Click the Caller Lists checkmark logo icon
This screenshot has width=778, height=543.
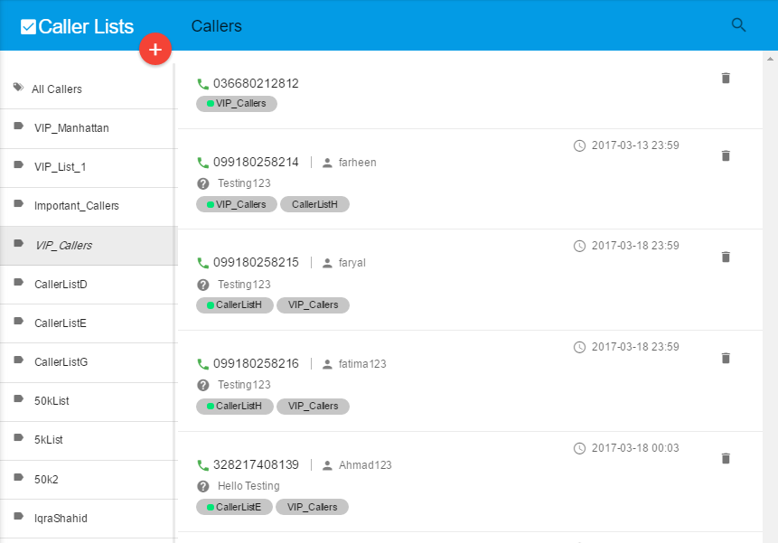click(x=28, y=27)
